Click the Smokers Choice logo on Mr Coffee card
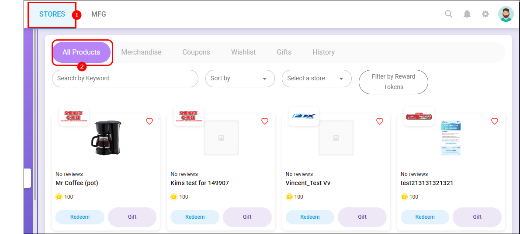Image resolution: width=520 pixels, height=234 pixels. tap(74, 116)
